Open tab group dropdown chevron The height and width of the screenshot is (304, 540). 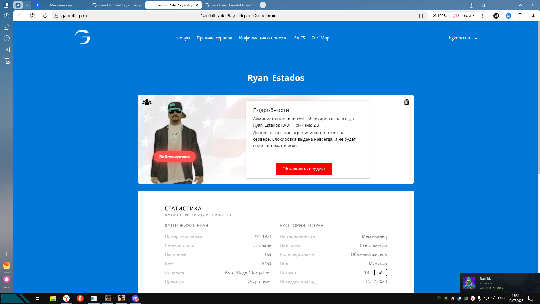click(27, 5)
